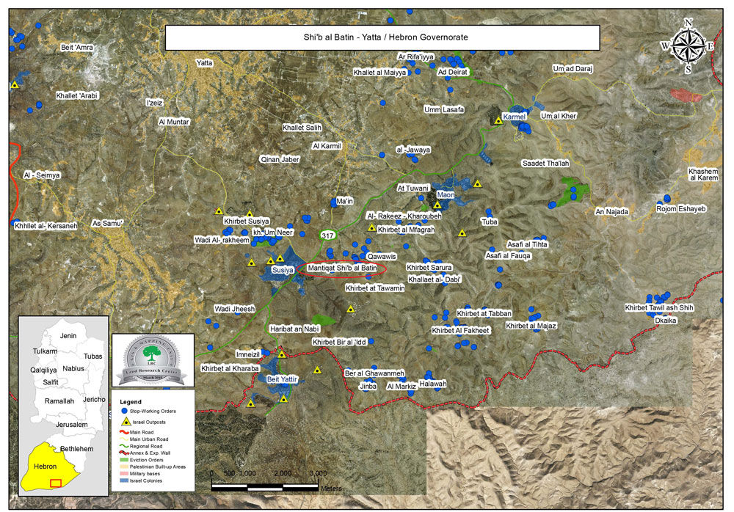Click the red rectangle in the inset map
Screen dimensions: 734x512
tap(54, 482)
